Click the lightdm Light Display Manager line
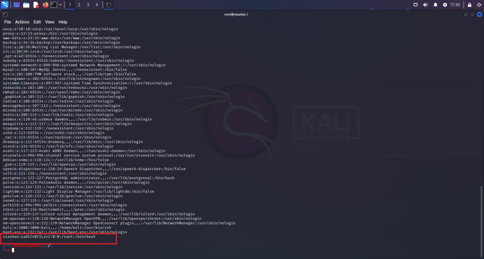Screen dimensions: 484x259 78,191
